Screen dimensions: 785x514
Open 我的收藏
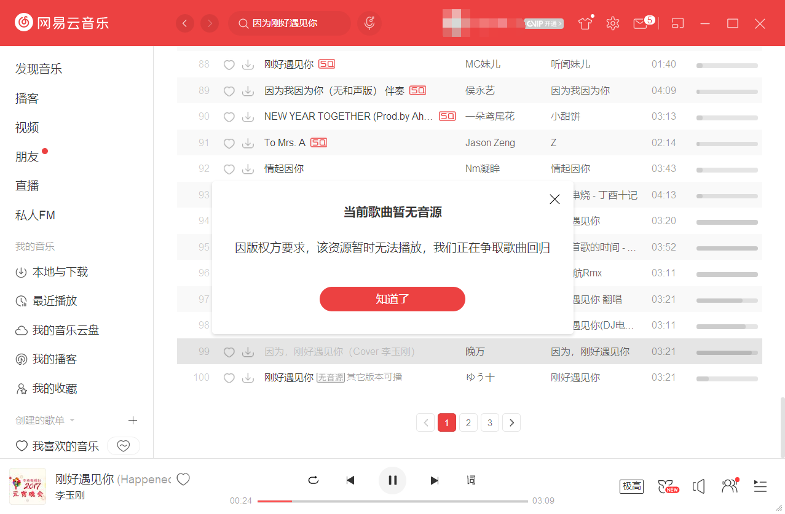coord(46,389)
